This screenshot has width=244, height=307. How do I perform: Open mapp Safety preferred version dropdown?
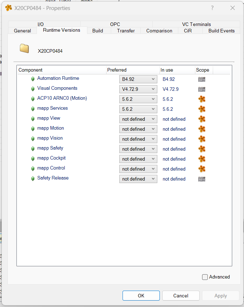(x=138, y=149)
